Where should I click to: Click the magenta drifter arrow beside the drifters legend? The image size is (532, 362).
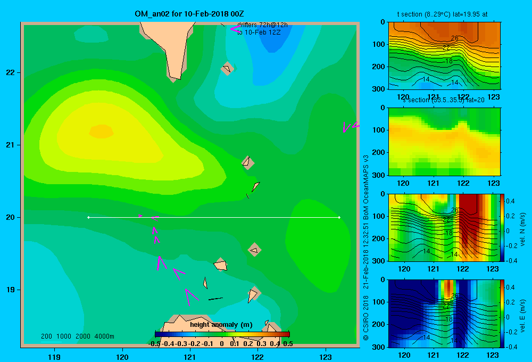pyautogui.click(x=235, y=29)
